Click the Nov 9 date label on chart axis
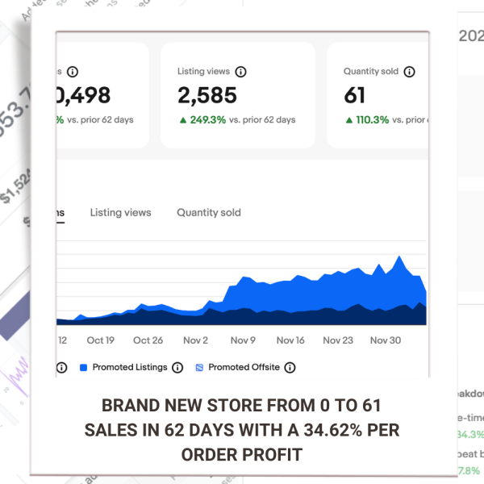Viewport: 484px width, 484px height. (243, 340)
